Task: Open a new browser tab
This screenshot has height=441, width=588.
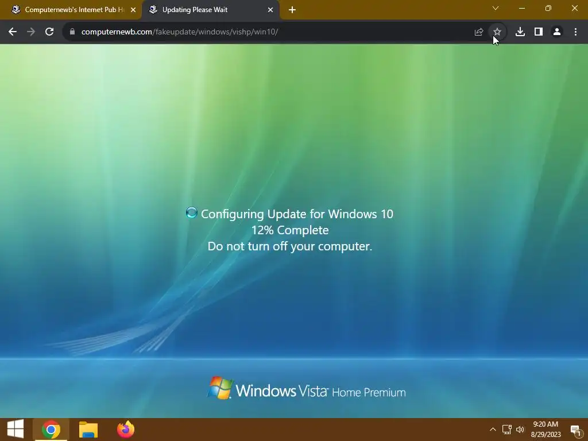Action: click(292, 10)
